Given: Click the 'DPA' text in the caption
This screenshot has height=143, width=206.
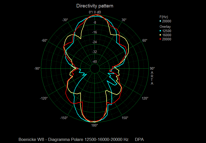Looking at the screenshot, I should pos(139,139).
